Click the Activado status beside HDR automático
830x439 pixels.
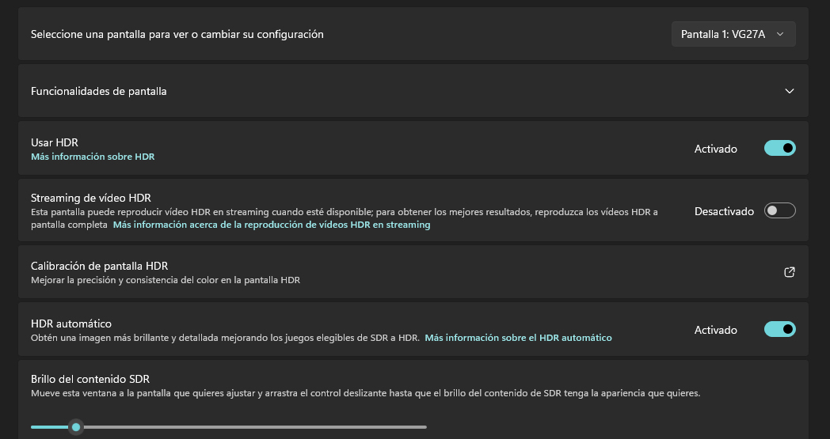coord(716,330)
